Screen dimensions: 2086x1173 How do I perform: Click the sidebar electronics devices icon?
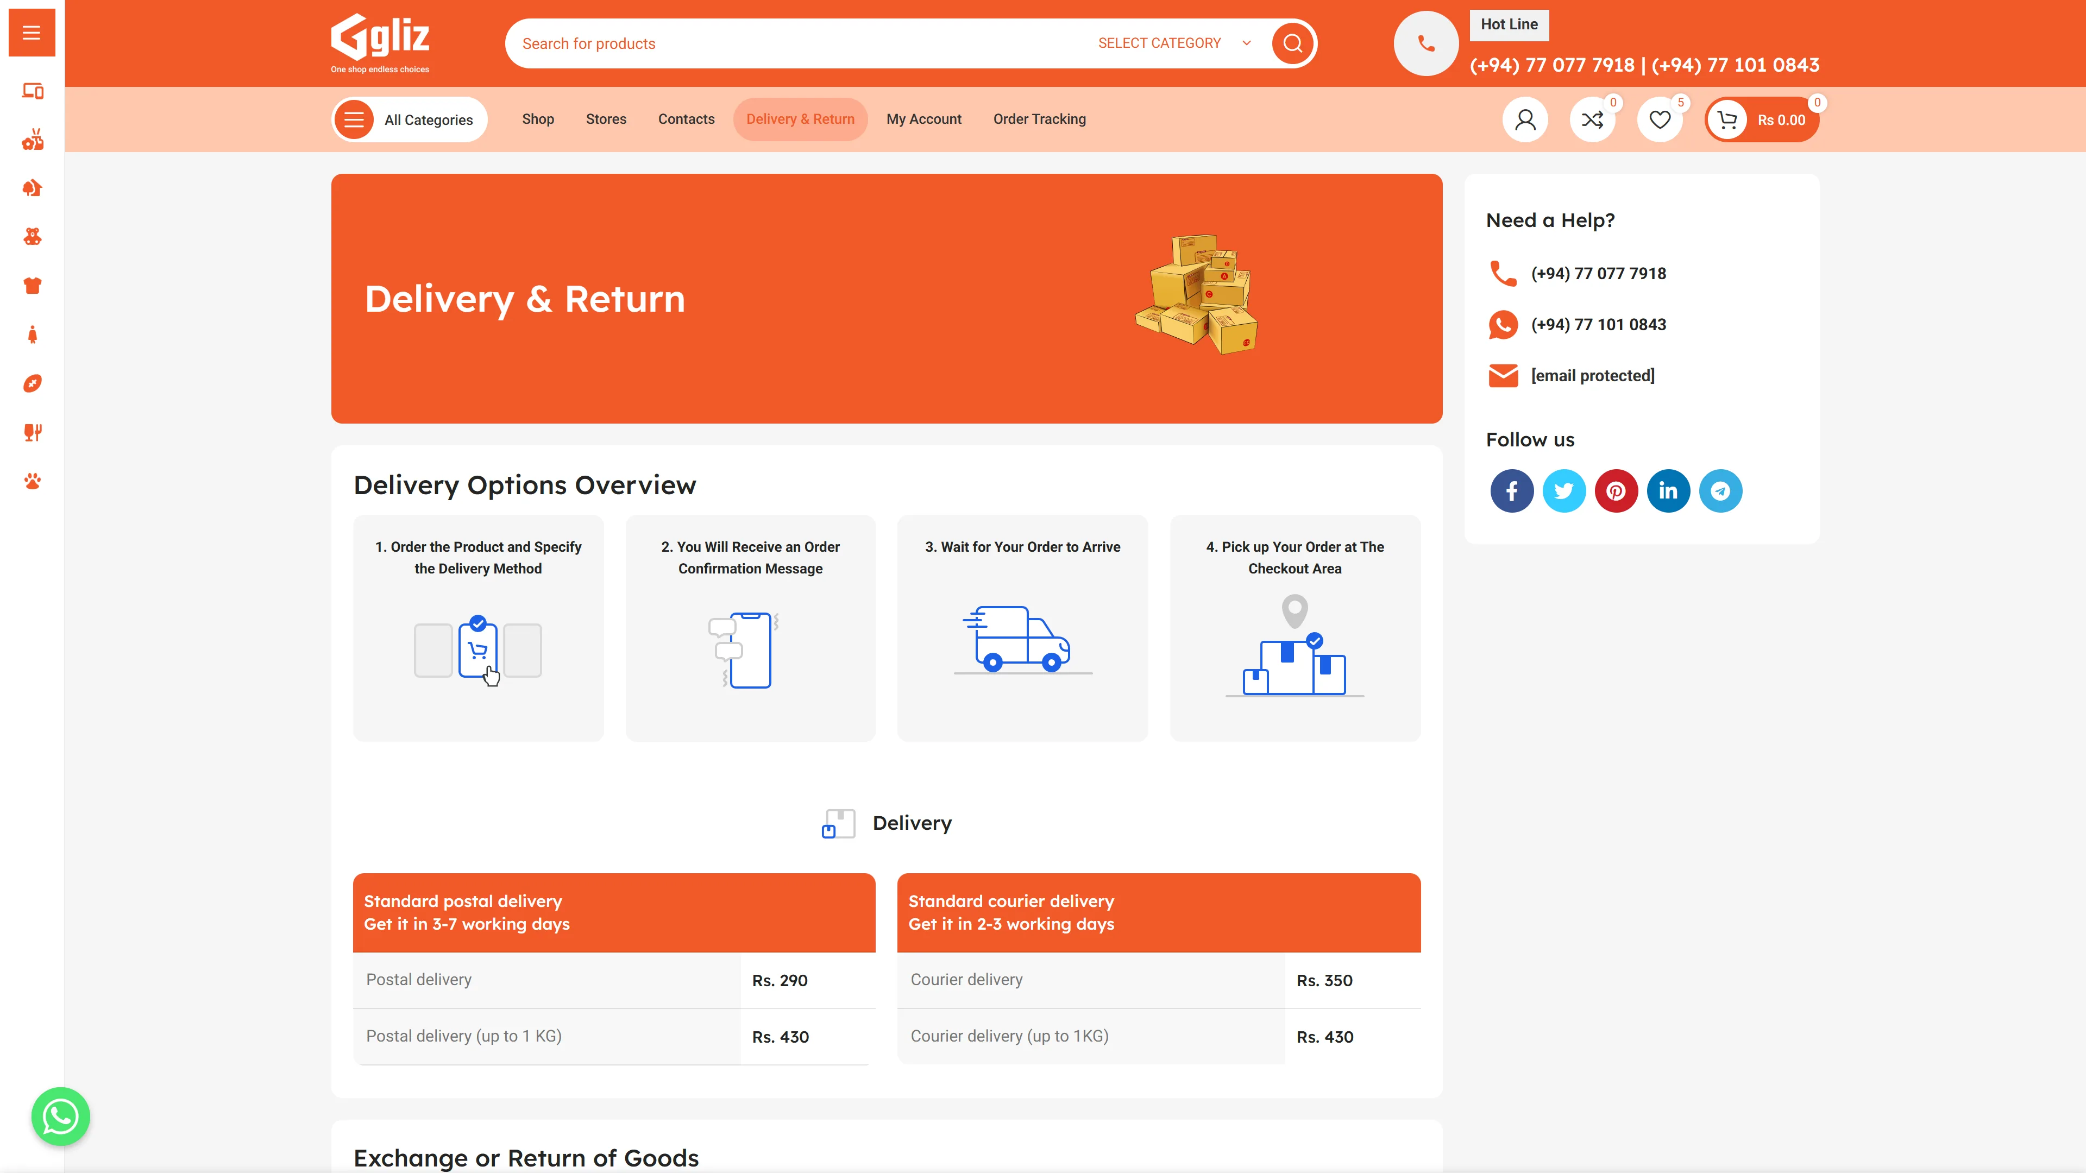pyautogui.click(x=33, y=91)
